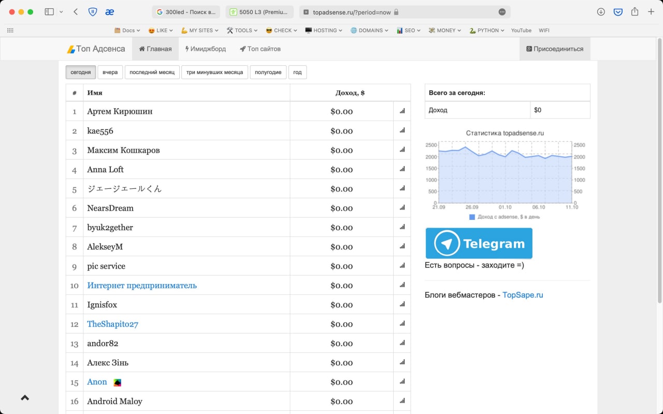
Task: Select the "сегодня" period filter
Action: [x=81, y=72]
